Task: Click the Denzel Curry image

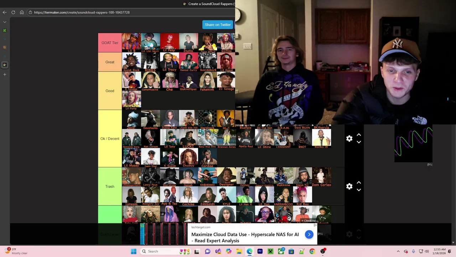Action: pyautogui.click(x=188, y=62)
